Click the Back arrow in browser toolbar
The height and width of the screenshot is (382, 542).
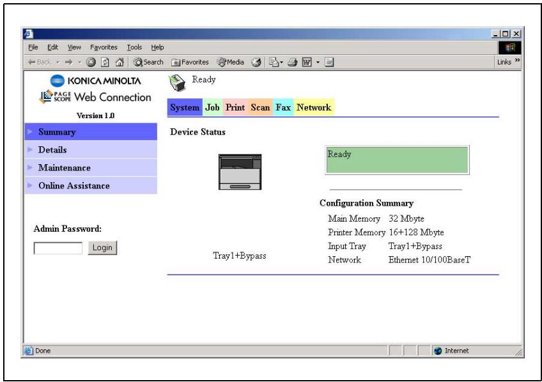(x=39, y=62)
